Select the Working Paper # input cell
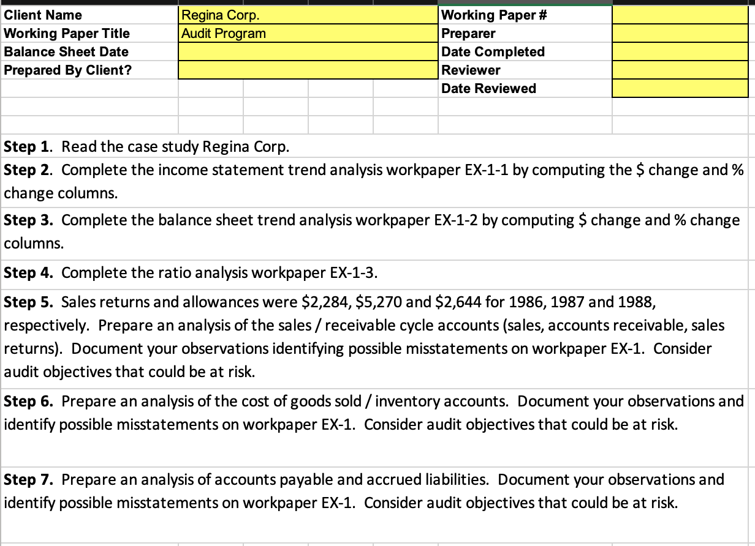Image resolution: width=755 pixels, height=546 pixels. click(680, 15)
